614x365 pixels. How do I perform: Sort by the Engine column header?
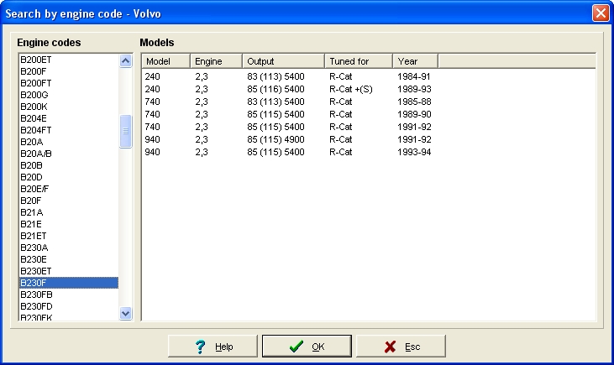click(216, 61)
